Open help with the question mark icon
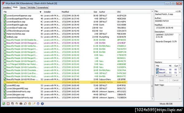Viewport: 184px width, 113px height. pos(42,103)
